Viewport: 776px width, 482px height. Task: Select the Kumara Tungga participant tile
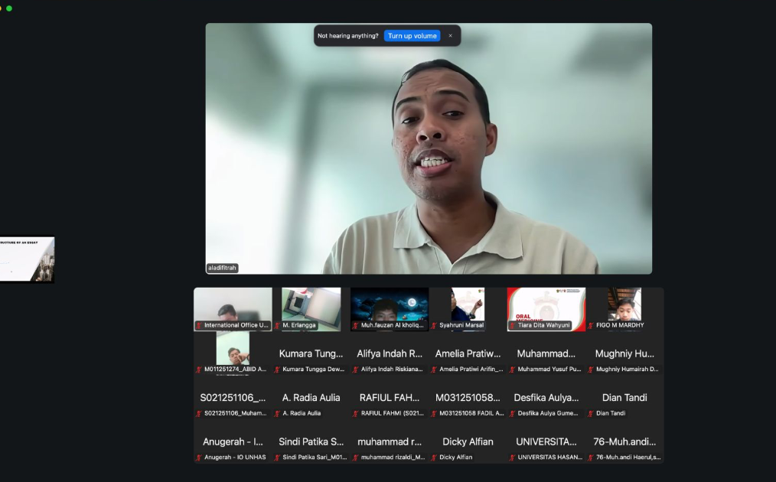(x=311, y=353)
